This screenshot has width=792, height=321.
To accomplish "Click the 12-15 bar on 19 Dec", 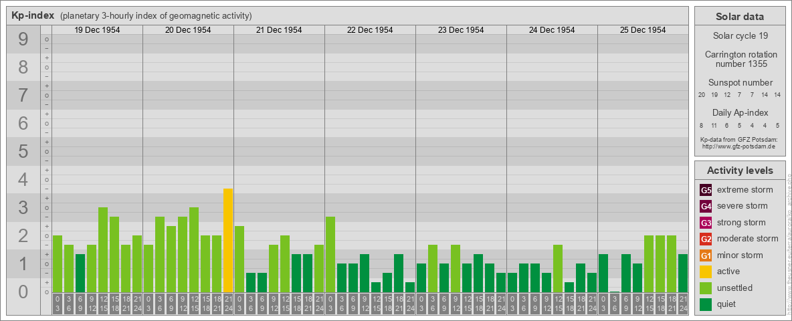I will pos(102,250).
